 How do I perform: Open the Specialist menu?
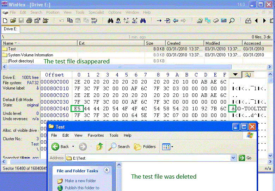96,12
